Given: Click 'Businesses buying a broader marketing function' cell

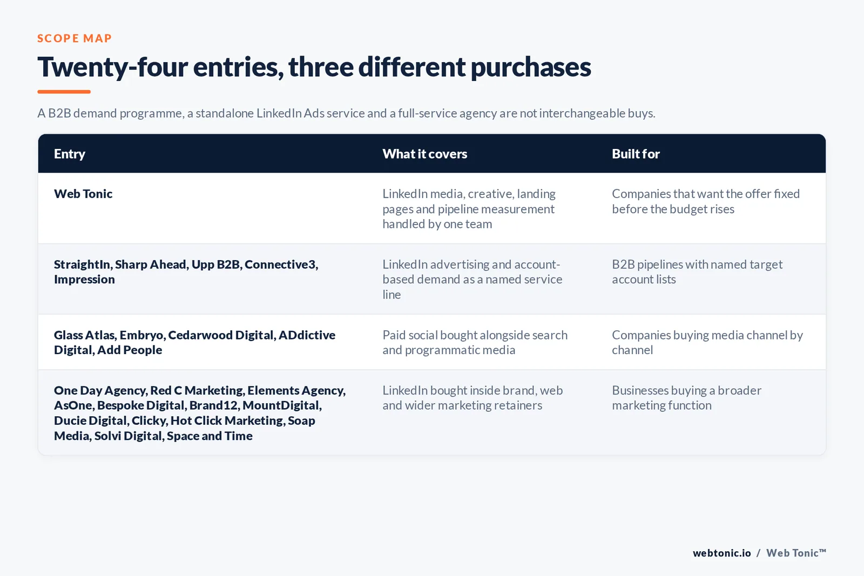Looking at the screenshot, I should tap(686, 398).
